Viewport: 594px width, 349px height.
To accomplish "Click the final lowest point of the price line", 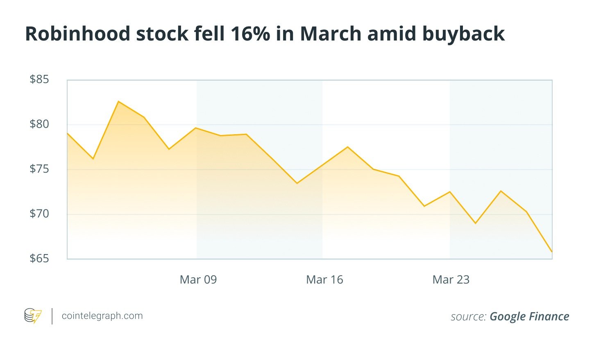I will point(552,252).
